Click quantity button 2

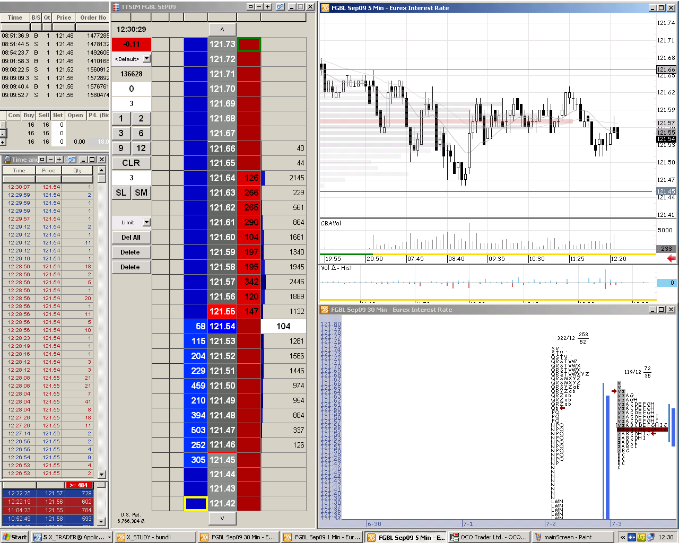tap(141, 118)
